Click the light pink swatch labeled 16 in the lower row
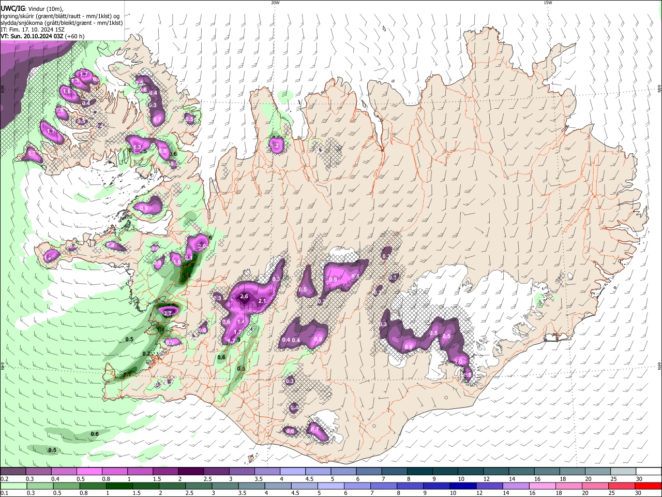This screenshot has width=662, height=497. (x=543, y=486)
